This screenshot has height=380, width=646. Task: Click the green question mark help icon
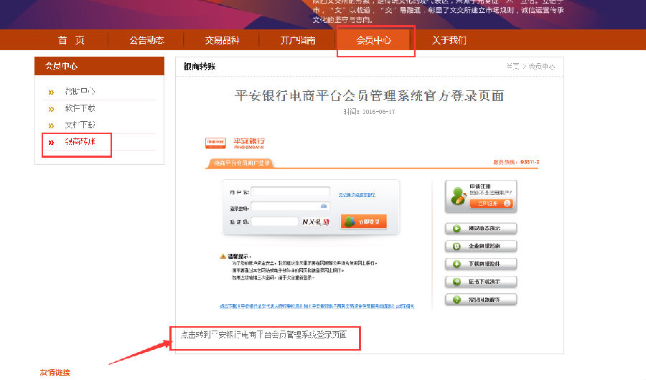(x=456, y=299)
